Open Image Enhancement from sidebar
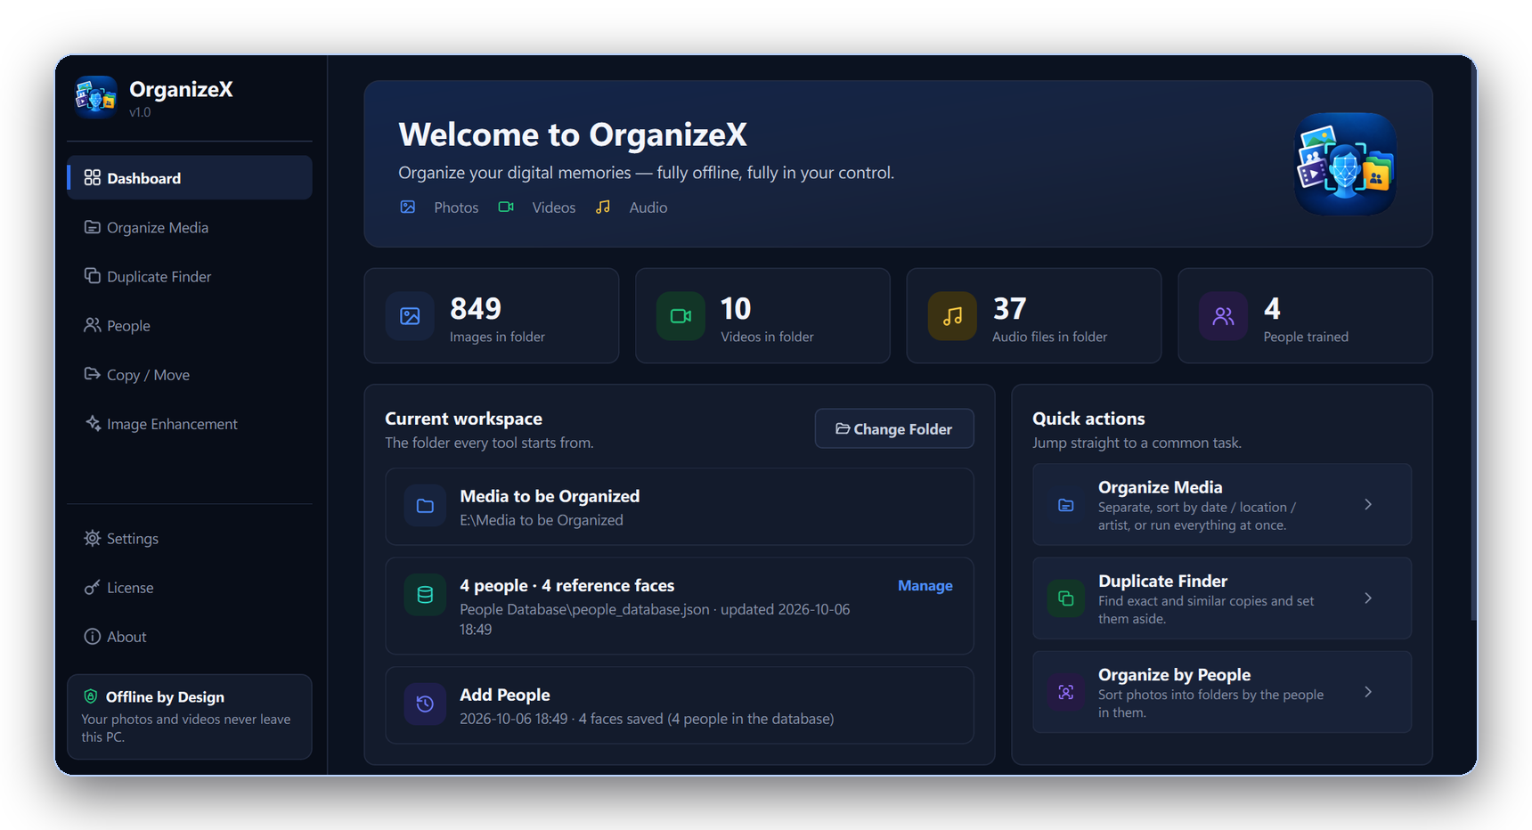Viewport: 1532px width, 830px height. pyautogui.click(x=190, y=423)
